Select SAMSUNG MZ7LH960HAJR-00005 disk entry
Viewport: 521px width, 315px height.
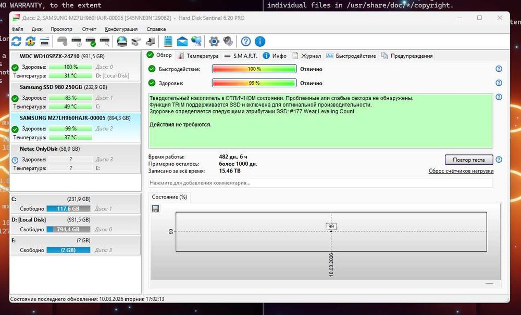(76, 128)
